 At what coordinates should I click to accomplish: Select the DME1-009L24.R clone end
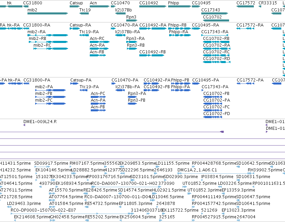tap(24, 125)
